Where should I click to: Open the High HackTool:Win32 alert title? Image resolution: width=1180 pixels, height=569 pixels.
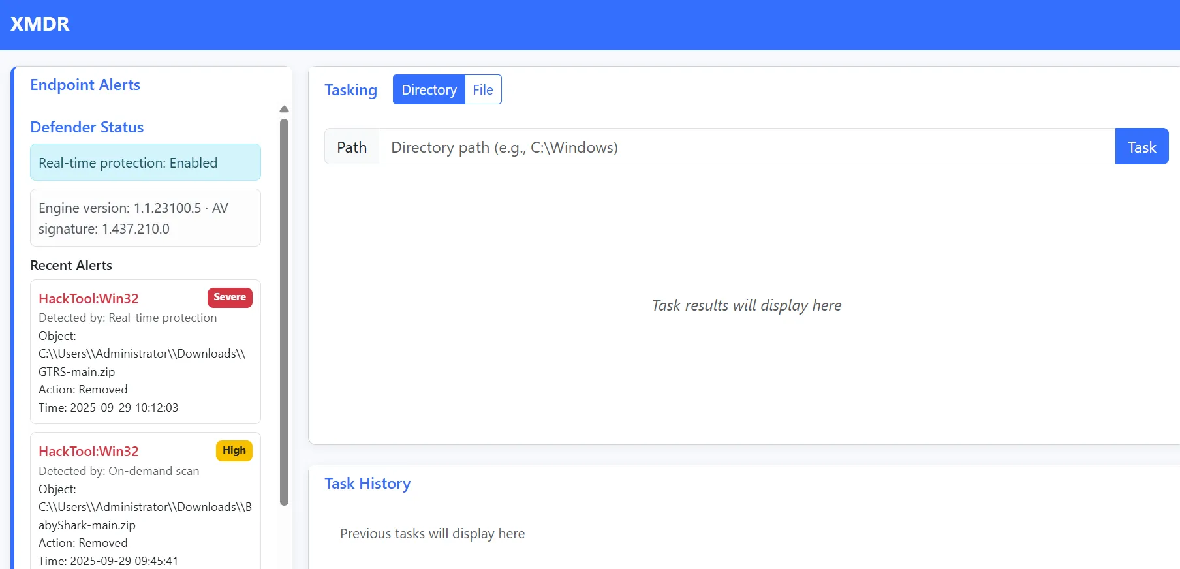point(89,452)
